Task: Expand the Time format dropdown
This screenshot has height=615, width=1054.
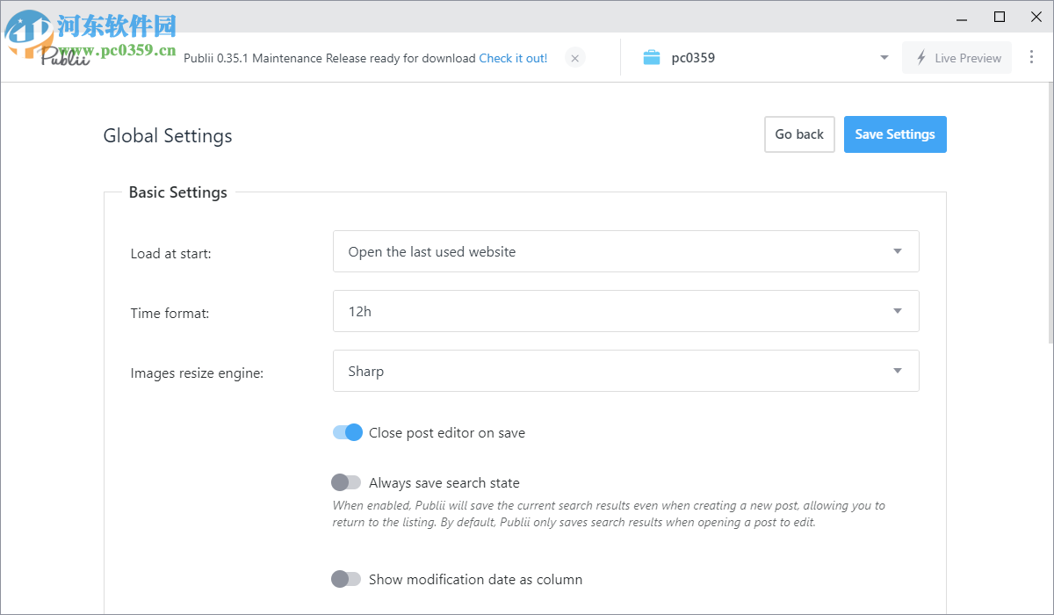Action: [625, 311]
